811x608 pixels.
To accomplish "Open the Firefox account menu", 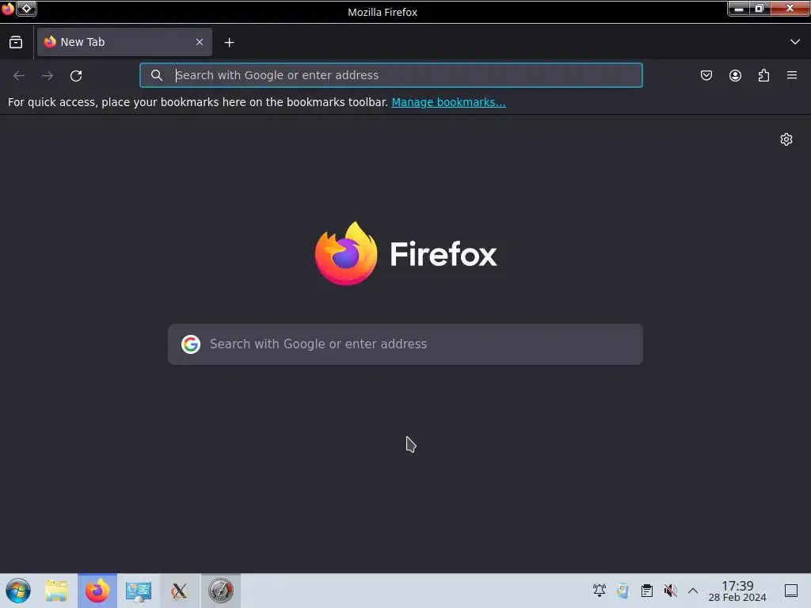I will pyautogui.click(x=735, y=75).
